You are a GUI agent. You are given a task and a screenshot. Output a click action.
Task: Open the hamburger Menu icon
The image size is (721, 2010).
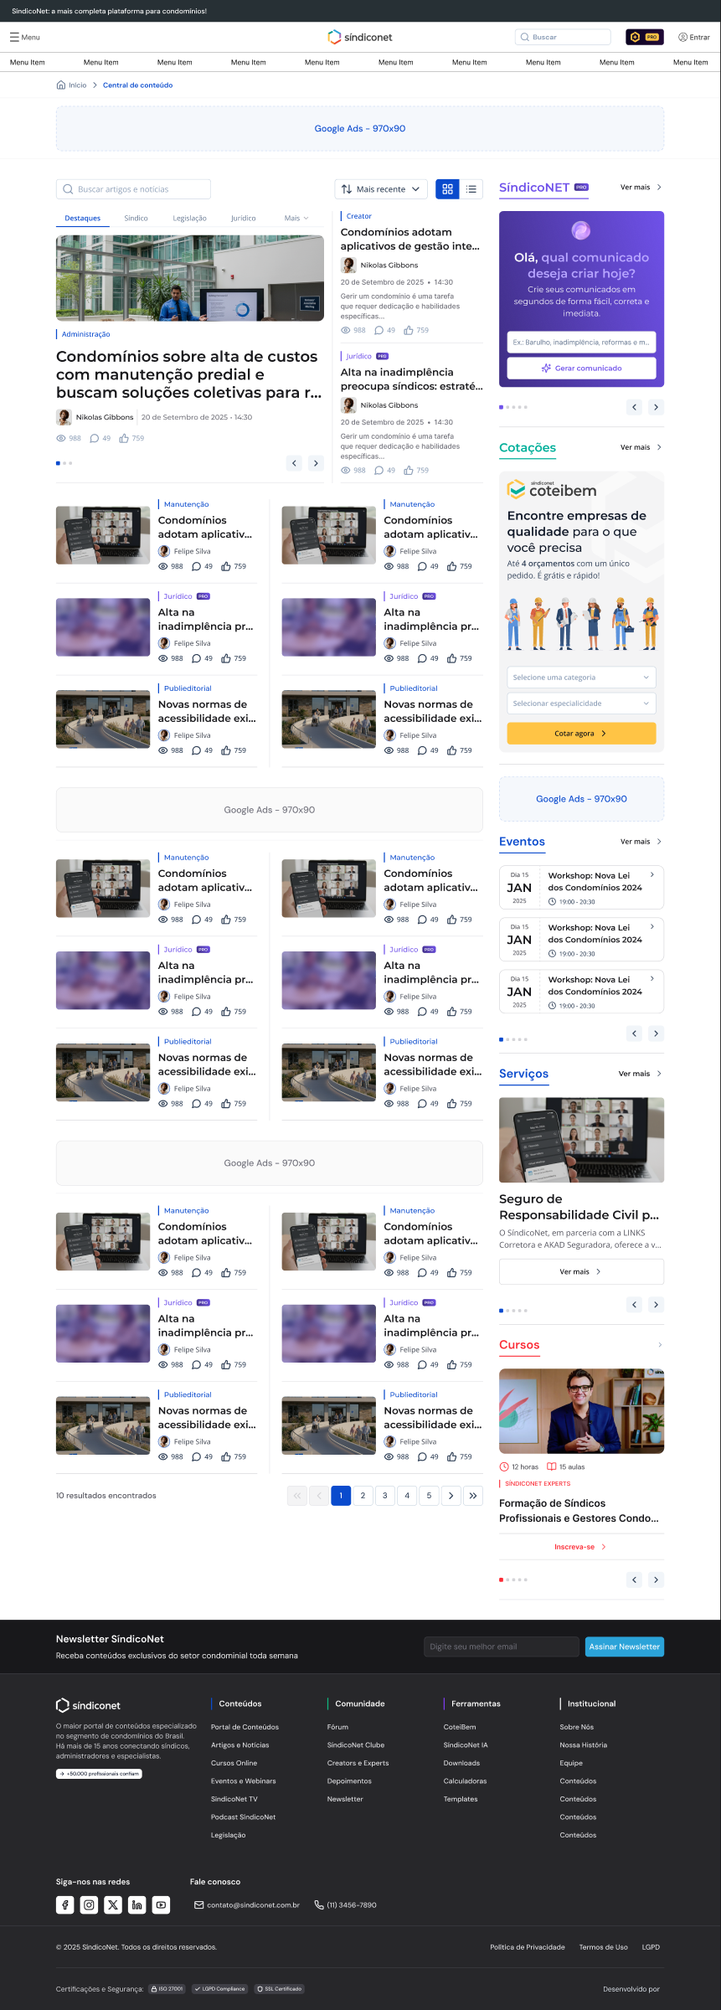[14, 37]
